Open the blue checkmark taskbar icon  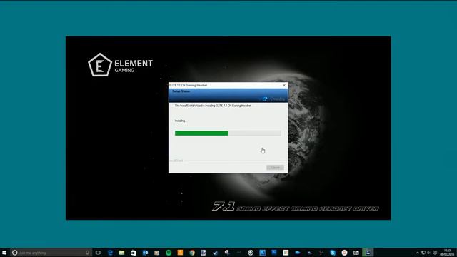[x=216, y=253]
